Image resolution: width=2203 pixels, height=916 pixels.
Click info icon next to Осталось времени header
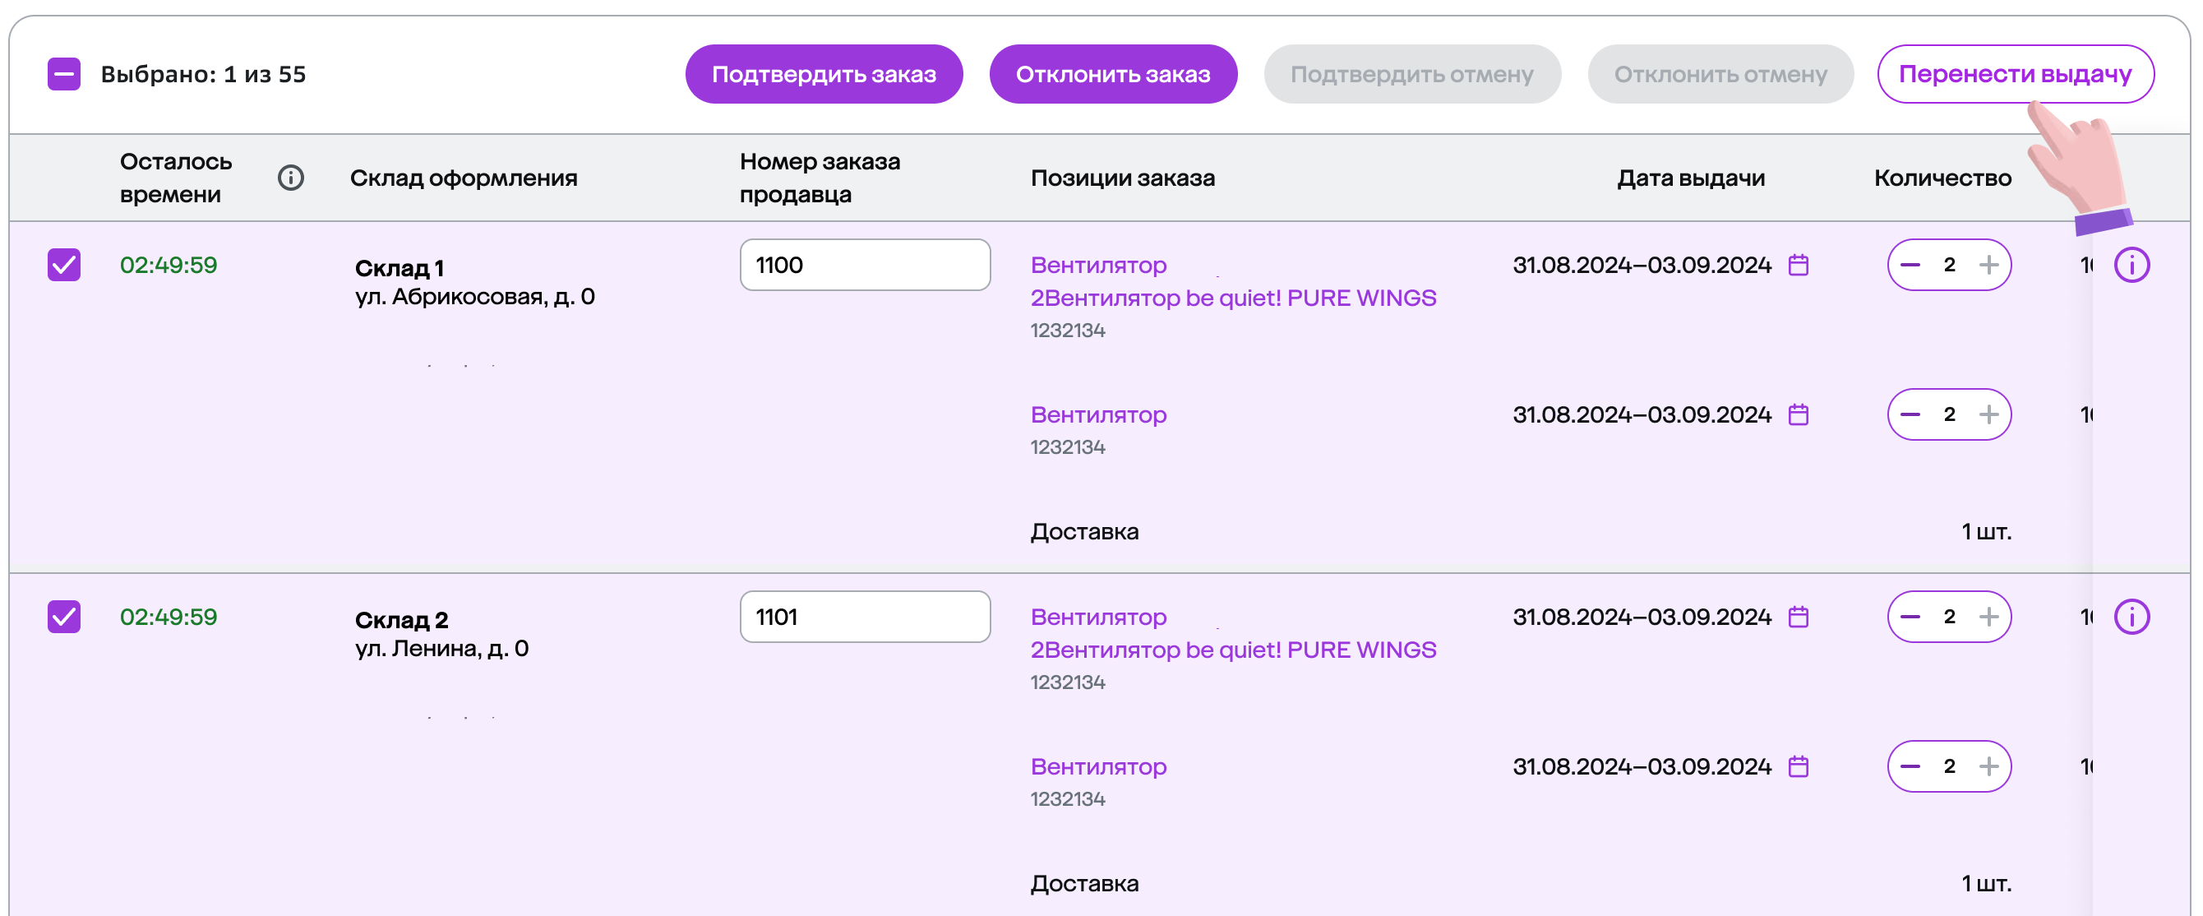[x=291, y=178]
